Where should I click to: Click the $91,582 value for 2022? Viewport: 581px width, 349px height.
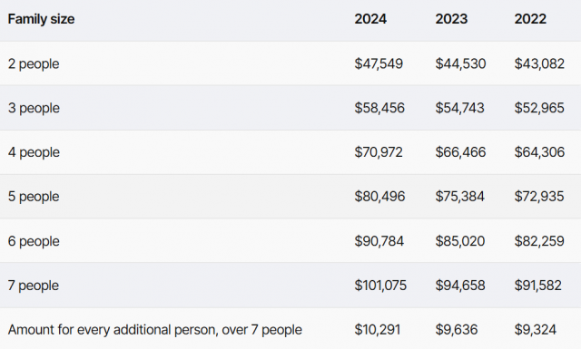(537, 286)
